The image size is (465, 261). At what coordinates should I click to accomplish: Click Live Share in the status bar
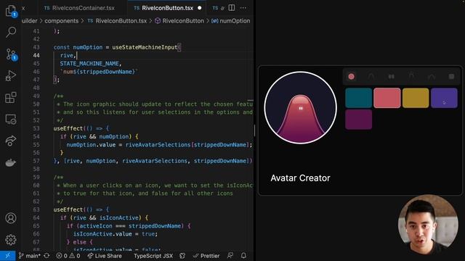click(105, 256)
